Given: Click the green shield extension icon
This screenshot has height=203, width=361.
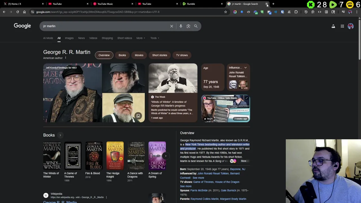Looking at the screenshot, I should pos(262,12).
